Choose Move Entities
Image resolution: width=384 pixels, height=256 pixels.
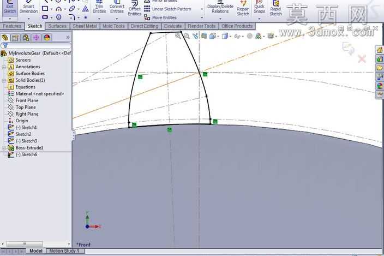(x=160, y=17)
